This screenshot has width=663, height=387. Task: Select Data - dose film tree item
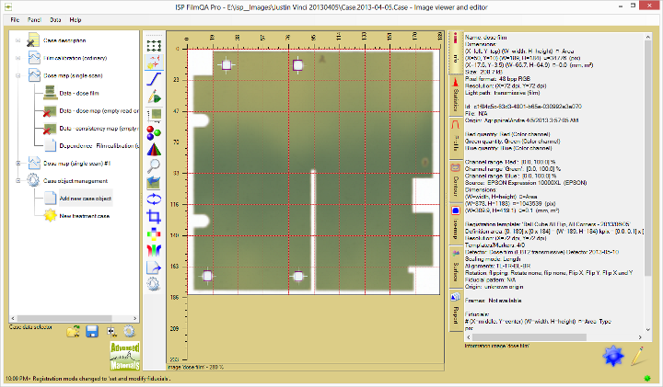tap(79, 93)
